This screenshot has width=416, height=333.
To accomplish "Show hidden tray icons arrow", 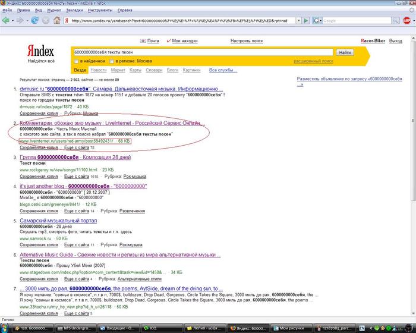I will point(371,328).
